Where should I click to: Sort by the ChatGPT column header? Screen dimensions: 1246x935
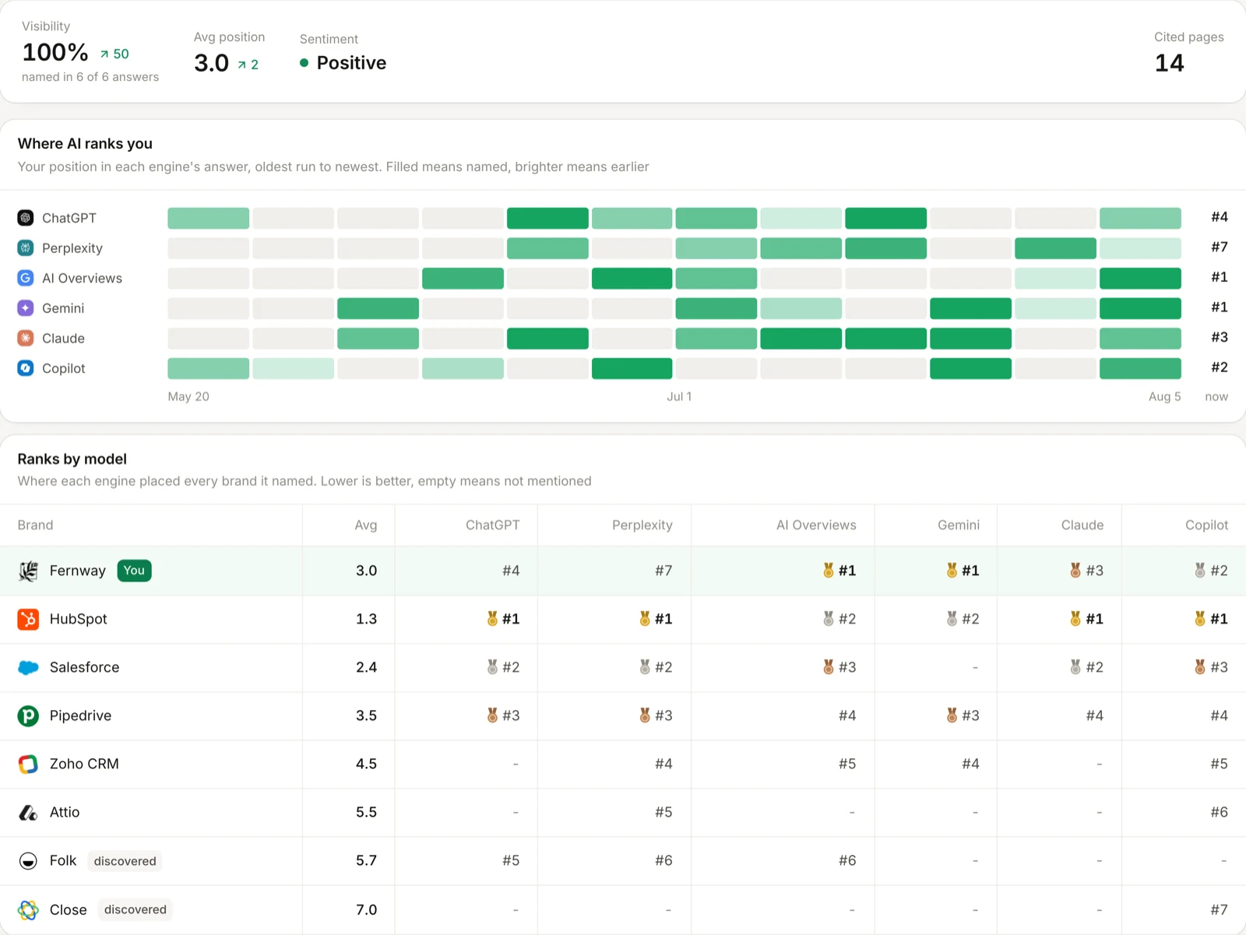click(492, 525)
